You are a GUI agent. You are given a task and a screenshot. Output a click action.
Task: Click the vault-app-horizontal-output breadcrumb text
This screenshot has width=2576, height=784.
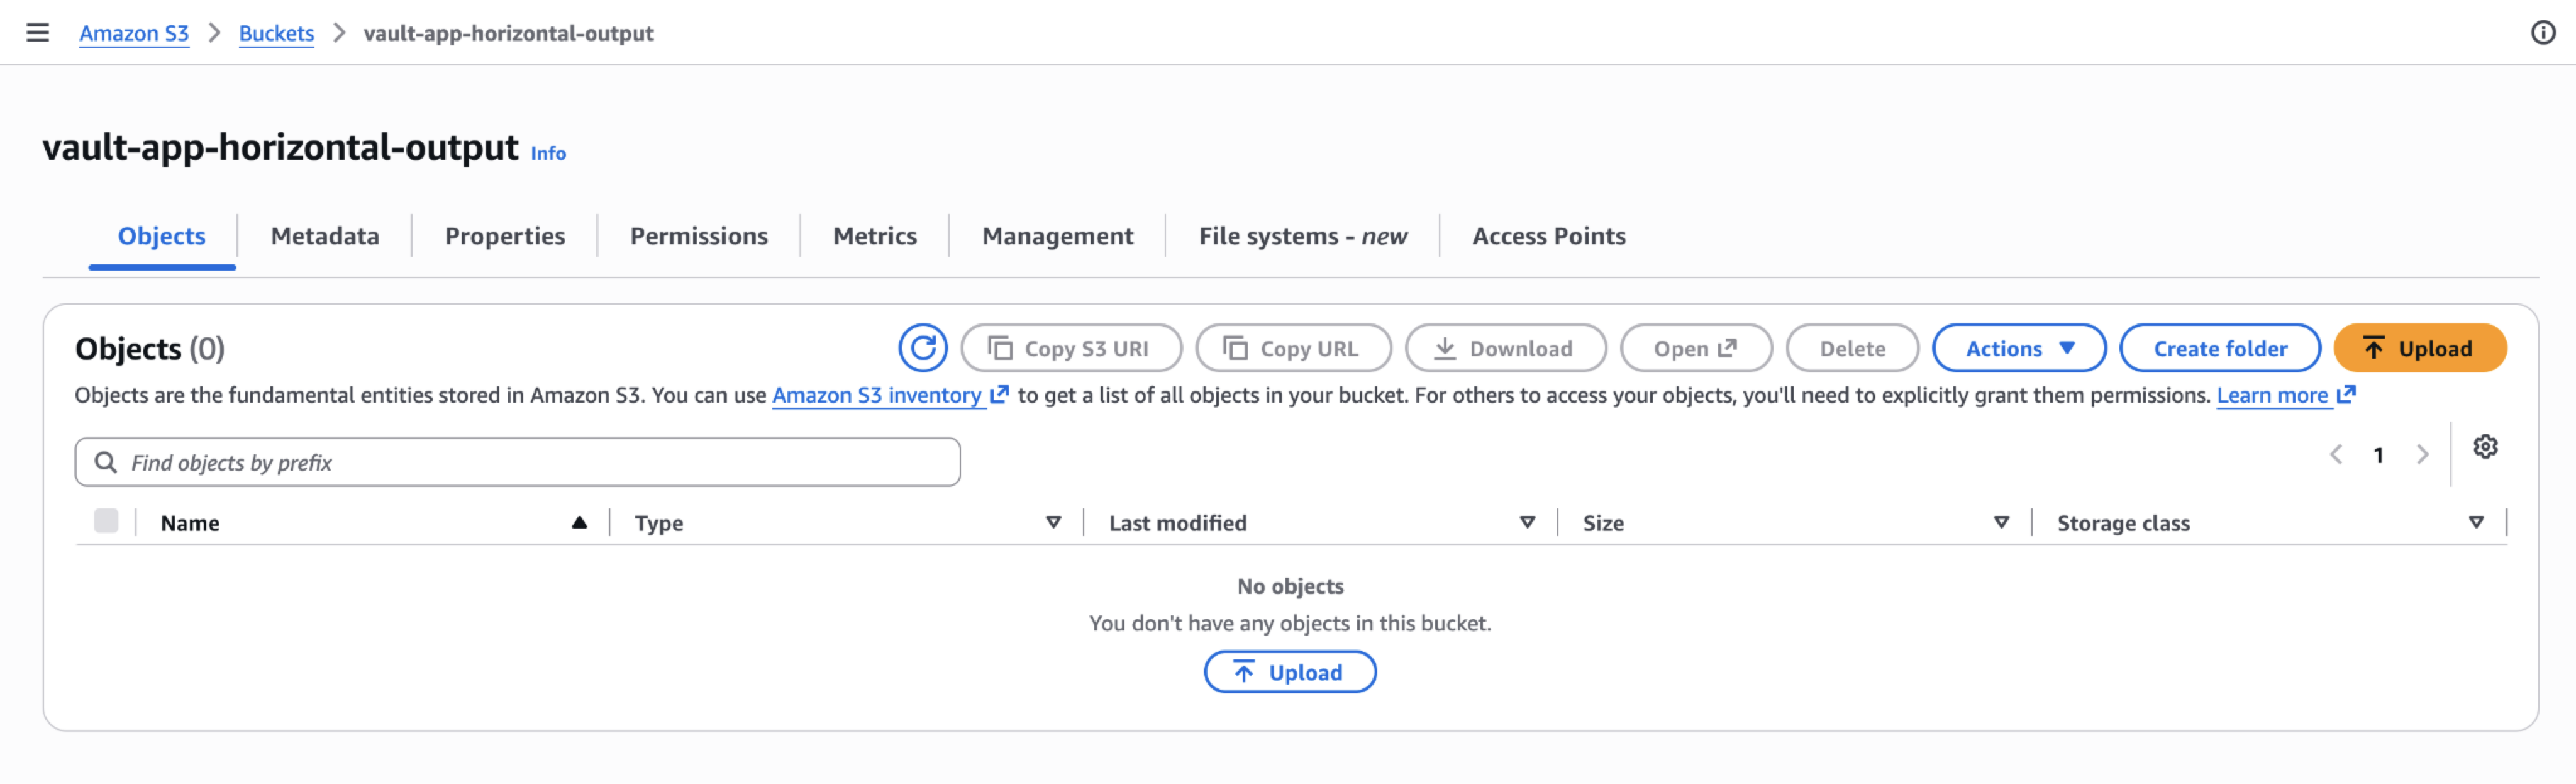[x=508, y=33]
